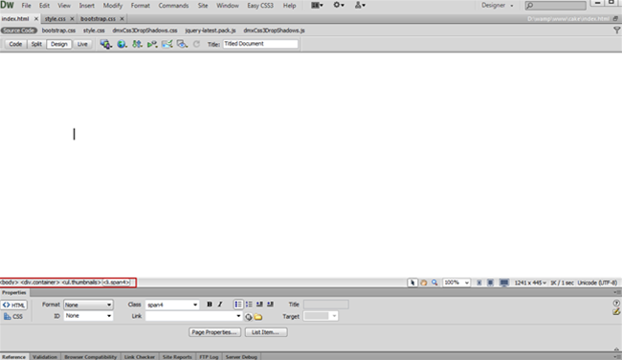Open the Properties panel options menu
This screenshot has width=622, height=360.
tap(617, 292)
